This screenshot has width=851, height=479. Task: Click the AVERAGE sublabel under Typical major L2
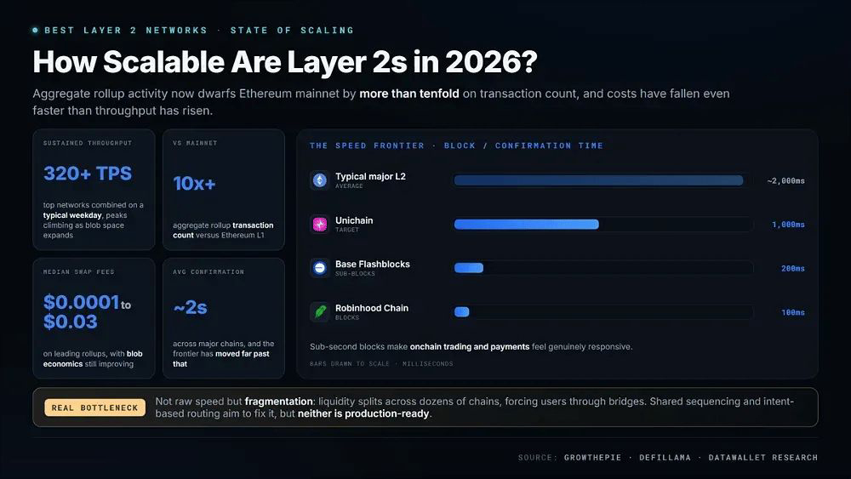tap(349, 186)
